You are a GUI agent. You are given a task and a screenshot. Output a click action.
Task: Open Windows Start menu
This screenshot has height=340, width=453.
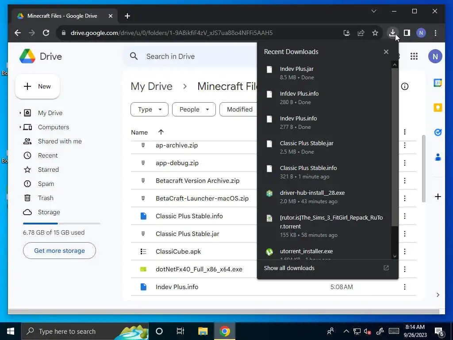[x=11, y=331]
